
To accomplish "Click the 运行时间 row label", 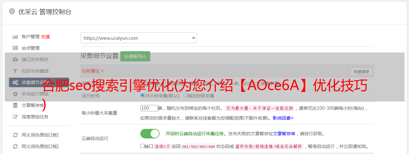I will 91,96.
